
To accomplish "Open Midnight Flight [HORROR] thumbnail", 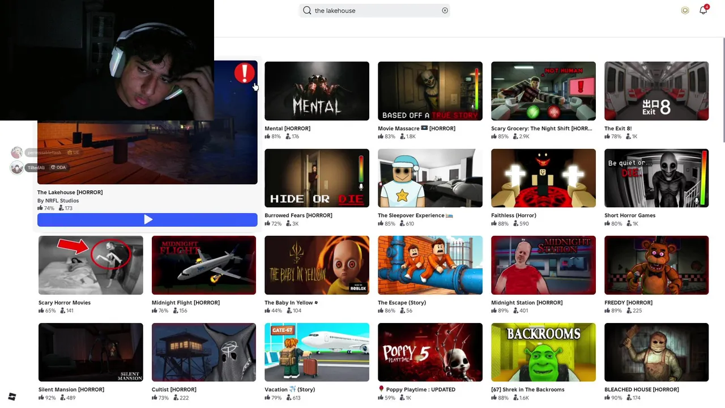I will [204, 265].
